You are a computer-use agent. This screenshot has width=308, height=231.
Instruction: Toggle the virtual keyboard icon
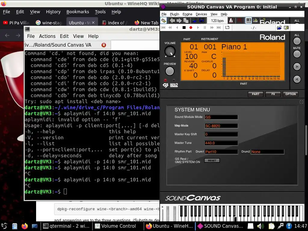tap(248, 20)
